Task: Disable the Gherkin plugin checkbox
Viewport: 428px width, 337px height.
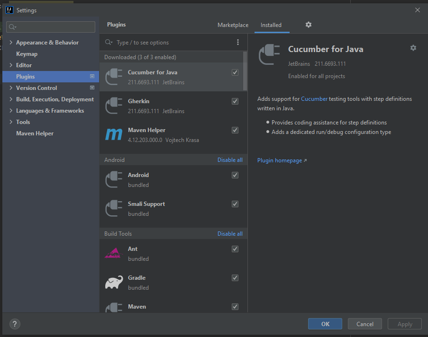Action: pyautogui.click(x=235, y=101)
